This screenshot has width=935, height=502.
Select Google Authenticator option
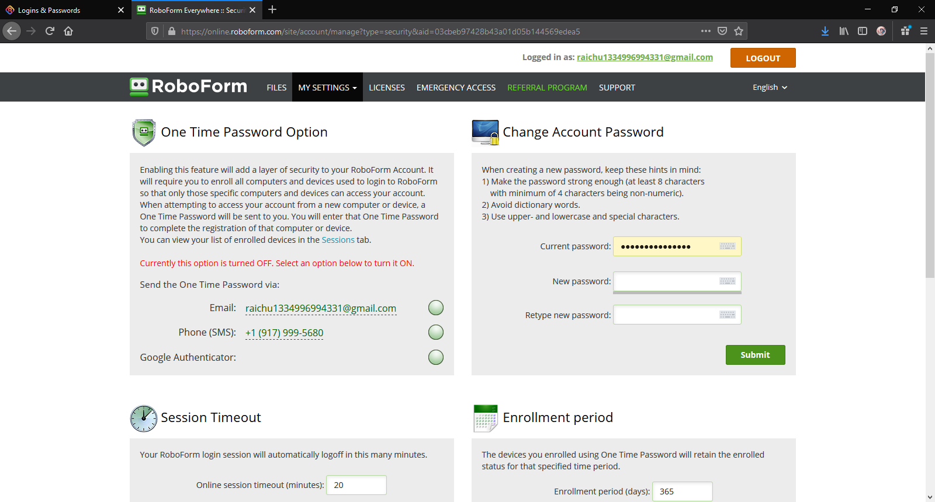tap(436, 357)
